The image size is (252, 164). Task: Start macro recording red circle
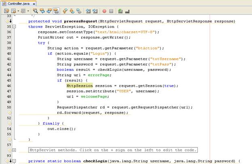(104, 11)
